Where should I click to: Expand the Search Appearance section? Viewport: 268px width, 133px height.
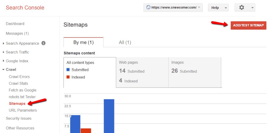tap(3, 43)
